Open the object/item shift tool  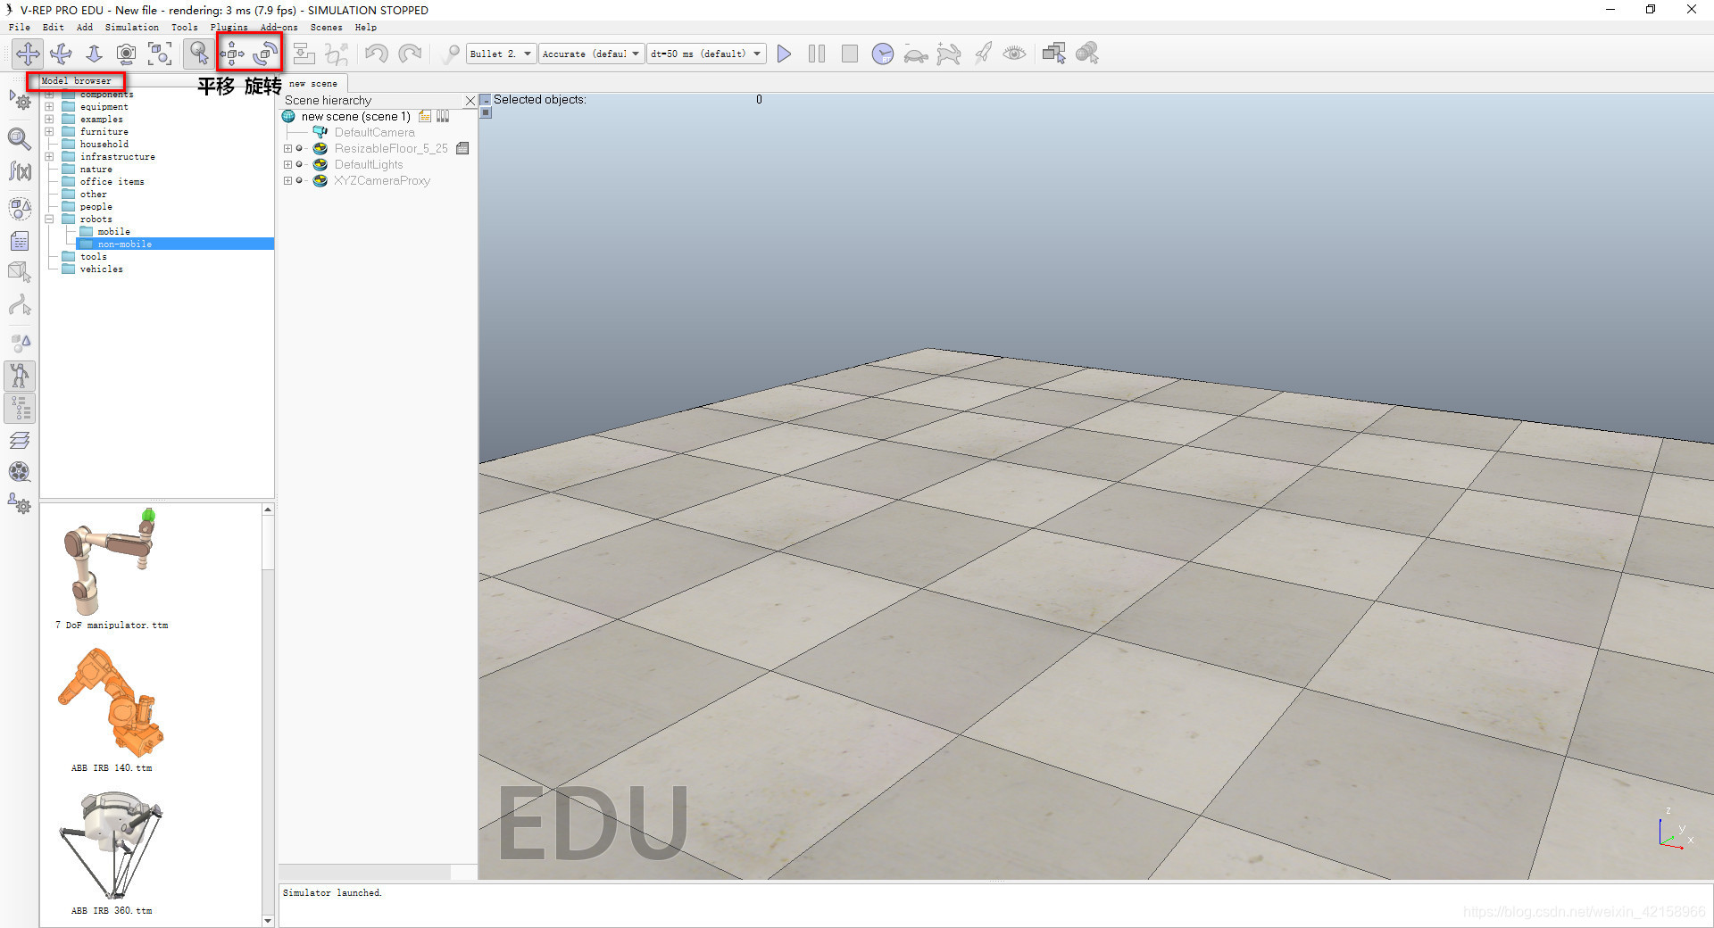(x=232, y=54)
